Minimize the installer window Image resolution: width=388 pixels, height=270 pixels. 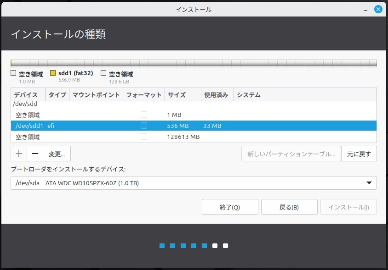(365, 9)
